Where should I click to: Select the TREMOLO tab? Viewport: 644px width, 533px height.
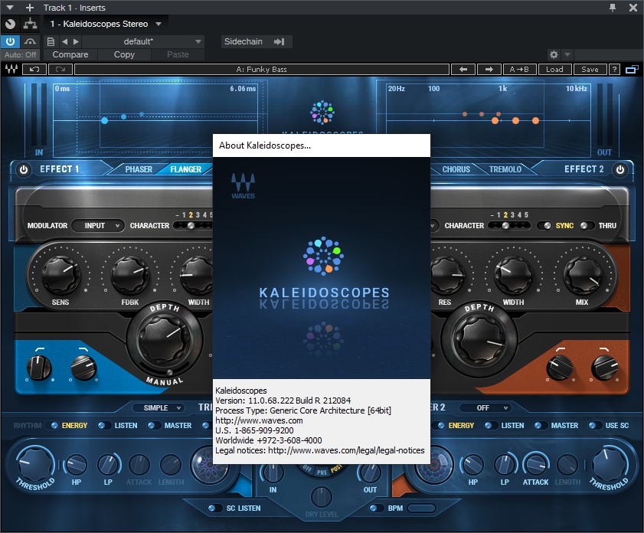(505, 169)
